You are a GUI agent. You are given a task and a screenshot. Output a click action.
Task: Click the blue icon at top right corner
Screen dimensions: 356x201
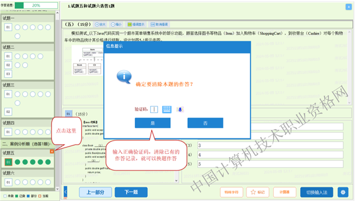(x=348, y=7)
